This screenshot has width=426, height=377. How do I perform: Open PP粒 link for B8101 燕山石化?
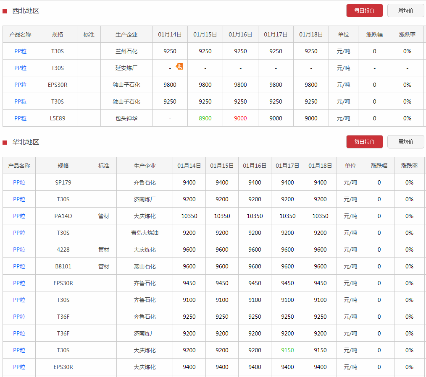(x=19, y=267)
